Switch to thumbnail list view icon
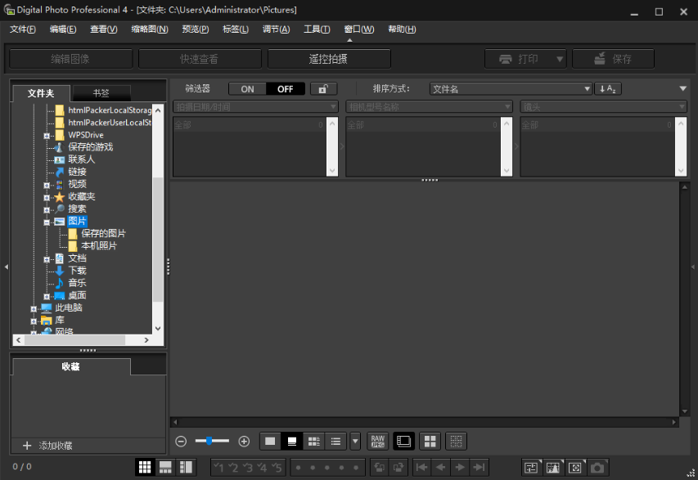This screenshot has height=480, width=698. [335, 441]
